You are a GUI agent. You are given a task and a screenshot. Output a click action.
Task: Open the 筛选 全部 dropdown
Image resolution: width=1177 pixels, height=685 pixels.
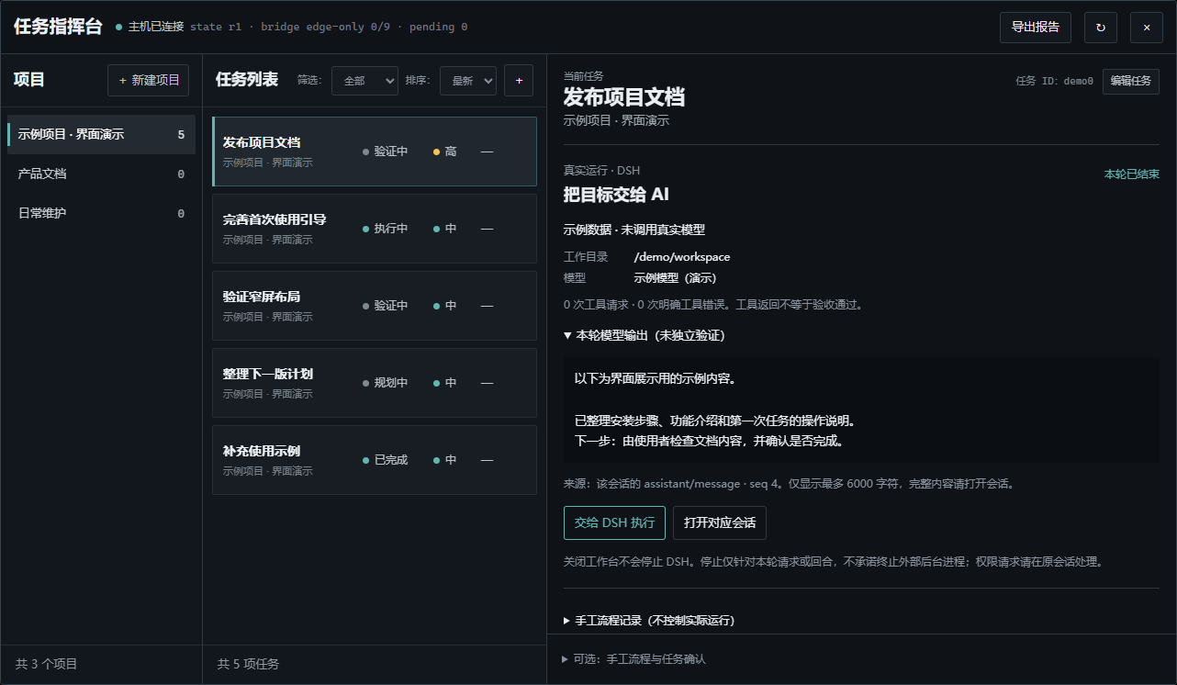coord(364,81)
